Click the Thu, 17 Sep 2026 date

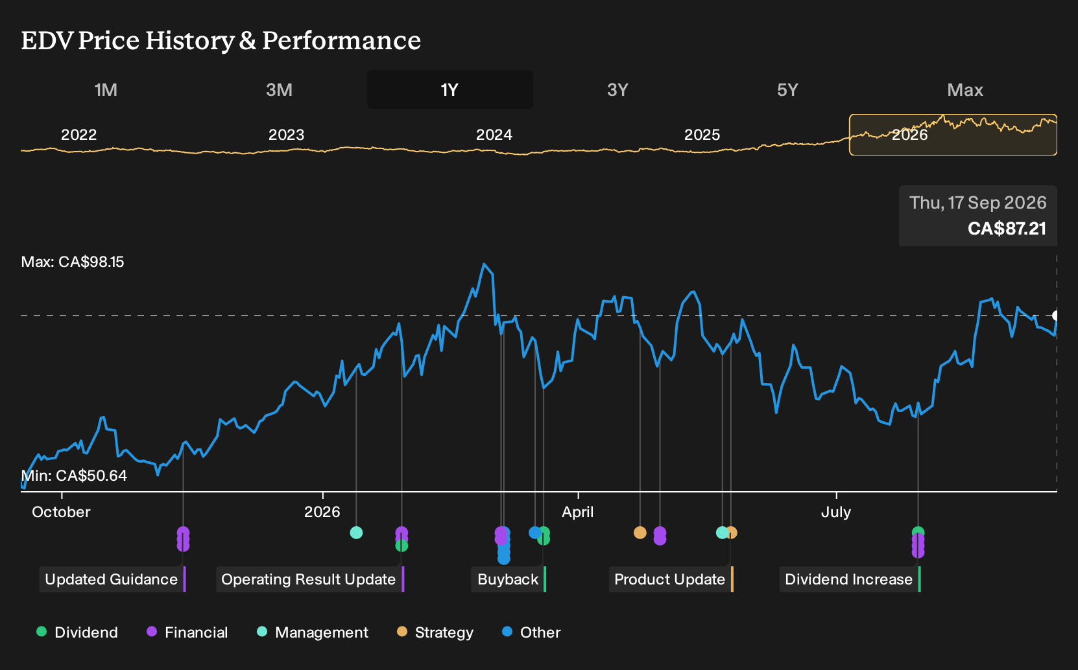pyautogui.click(x=977, y=203)
